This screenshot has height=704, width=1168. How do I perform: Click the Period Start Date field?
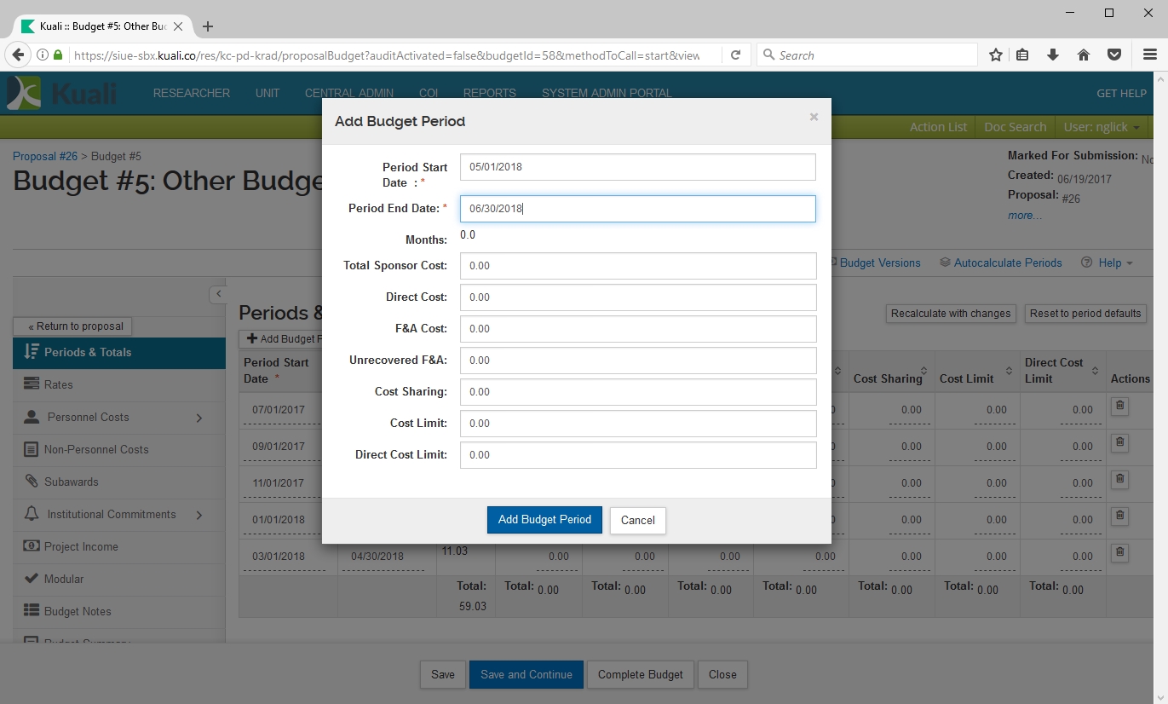point(637,167)
